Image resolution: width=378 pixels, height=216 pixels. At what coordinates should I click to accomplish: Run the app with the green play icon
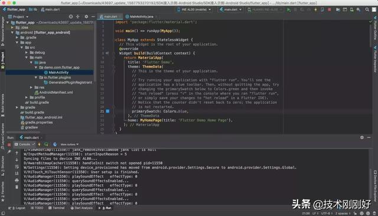point(289,9)
